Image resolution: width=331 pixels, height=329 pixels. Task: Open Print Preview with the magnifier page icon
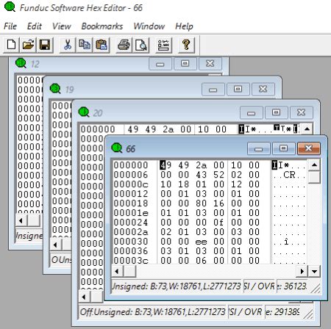click(141, 45)
